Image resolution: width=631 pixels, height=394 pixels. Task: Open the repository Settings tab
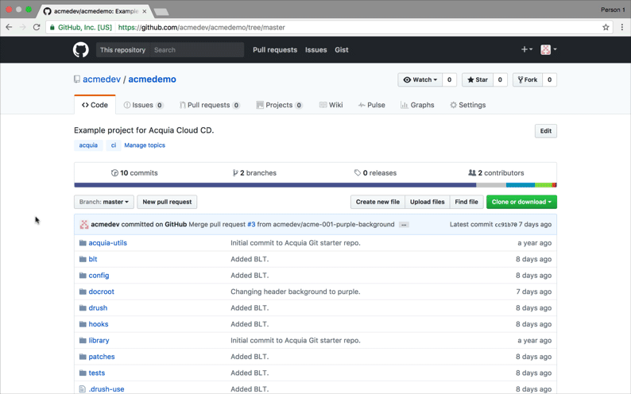[x=467, y=105]
